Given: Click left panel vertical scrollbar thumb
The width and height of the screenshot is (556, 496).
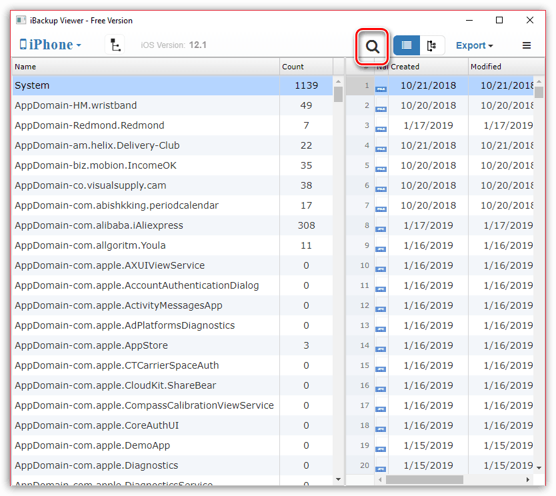Looking at the screenshot, I should coord(338,94).
